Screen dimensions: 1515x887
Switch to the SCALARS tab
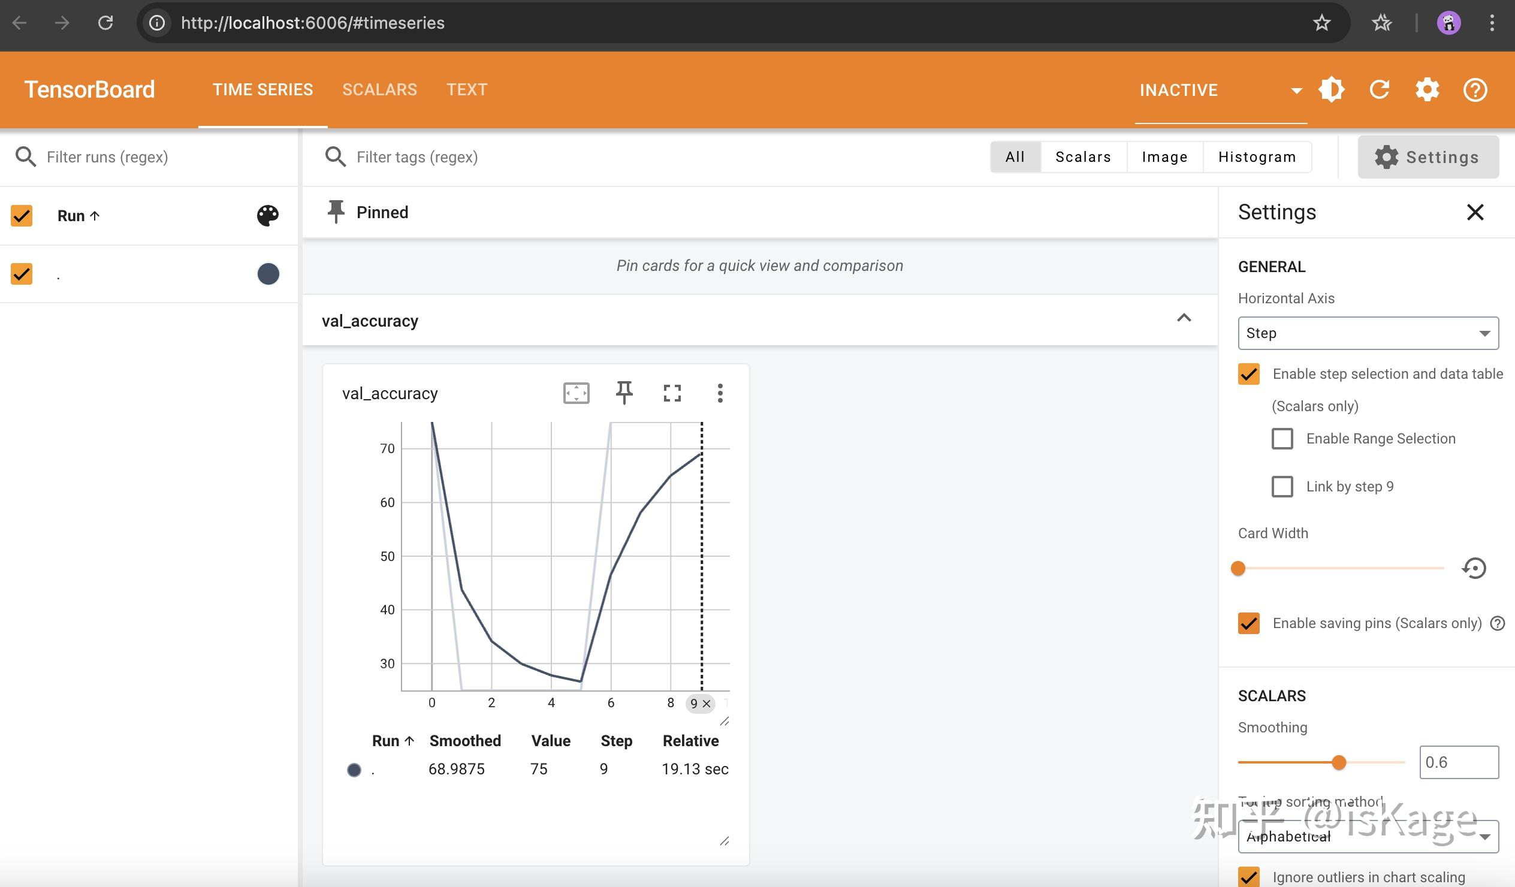pyautogui.click(x=379, y=90)
